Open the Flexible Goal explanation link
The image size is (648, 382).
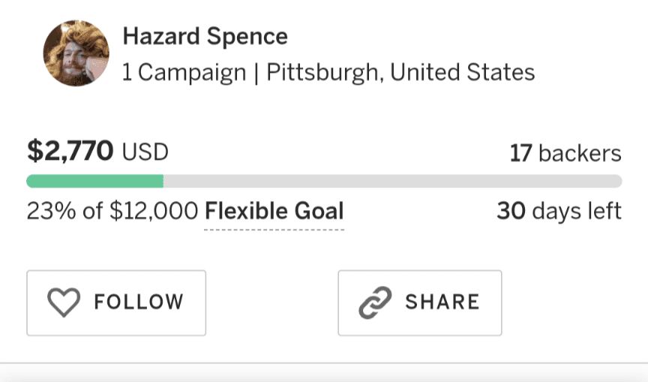[x=274, y=211]
